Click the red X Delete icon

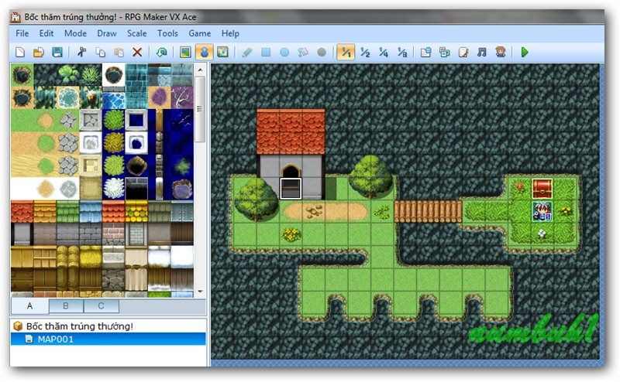click(137, 52)
